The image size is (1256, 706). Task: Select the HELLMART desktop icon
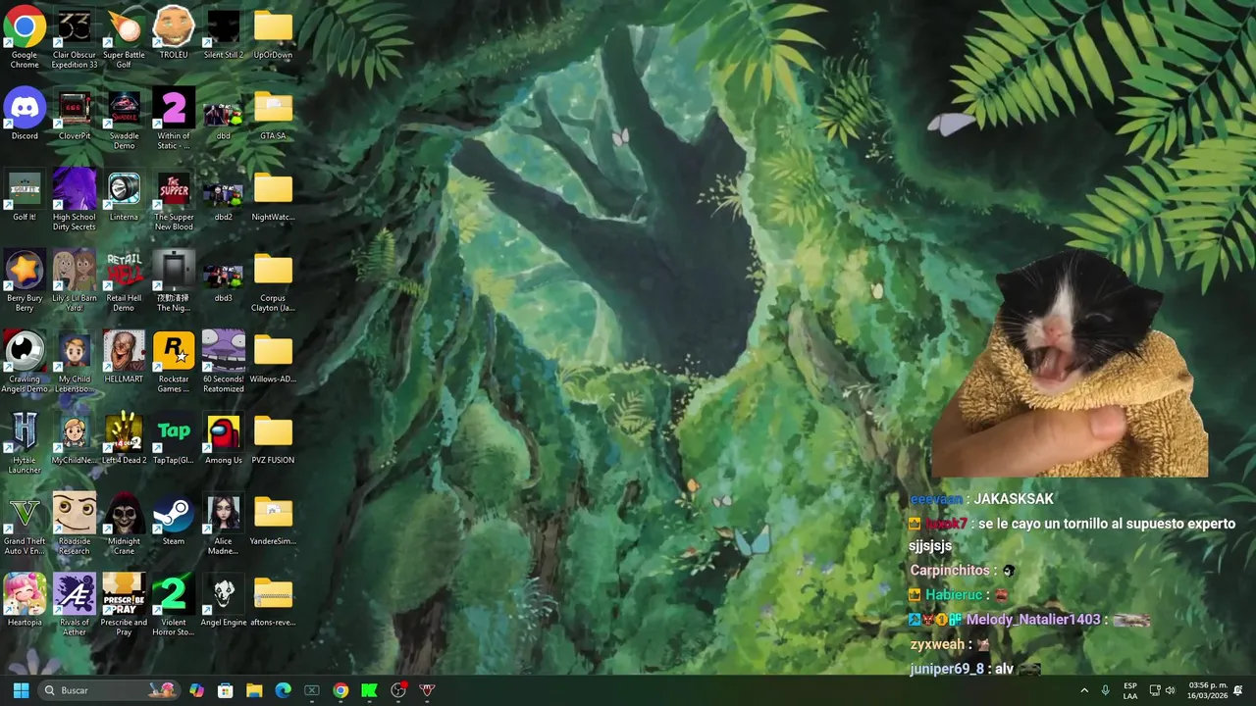[124, 358]
